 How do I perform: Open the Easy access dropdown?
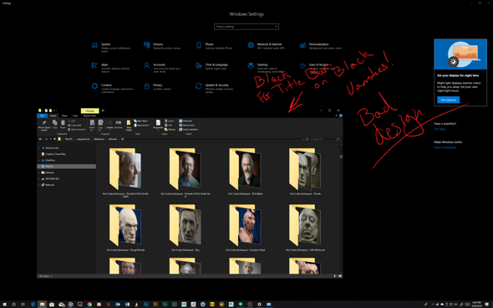(x=142, y=126)
